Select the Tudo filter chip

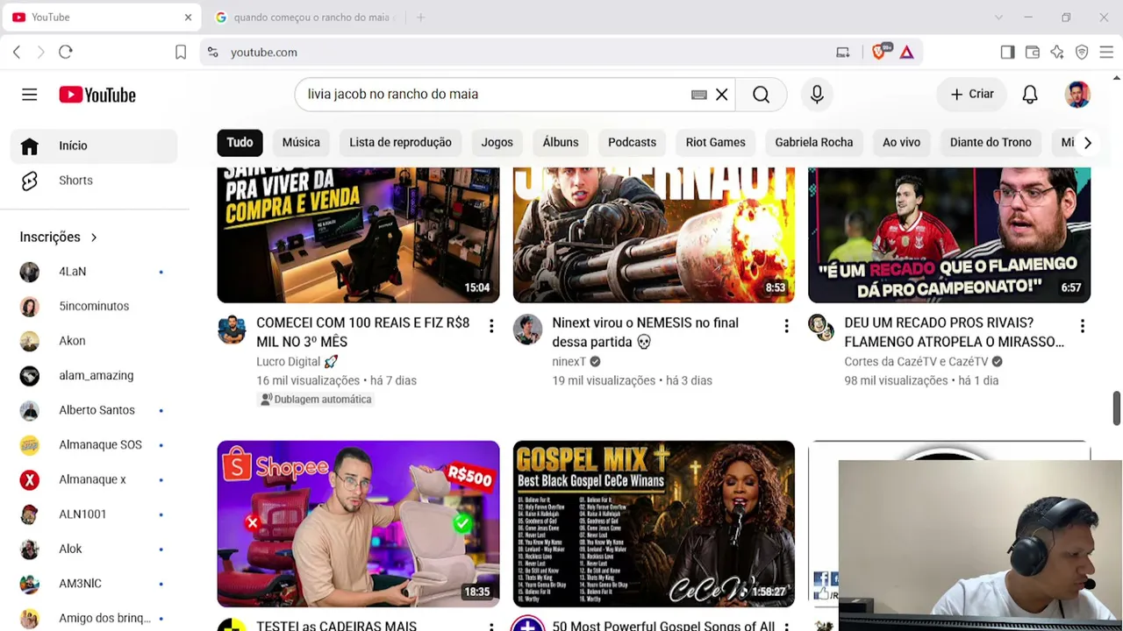pos(240,143)
